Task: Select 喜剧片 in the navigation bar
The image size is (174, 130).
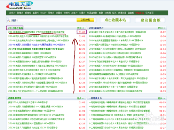Action: 35,13
